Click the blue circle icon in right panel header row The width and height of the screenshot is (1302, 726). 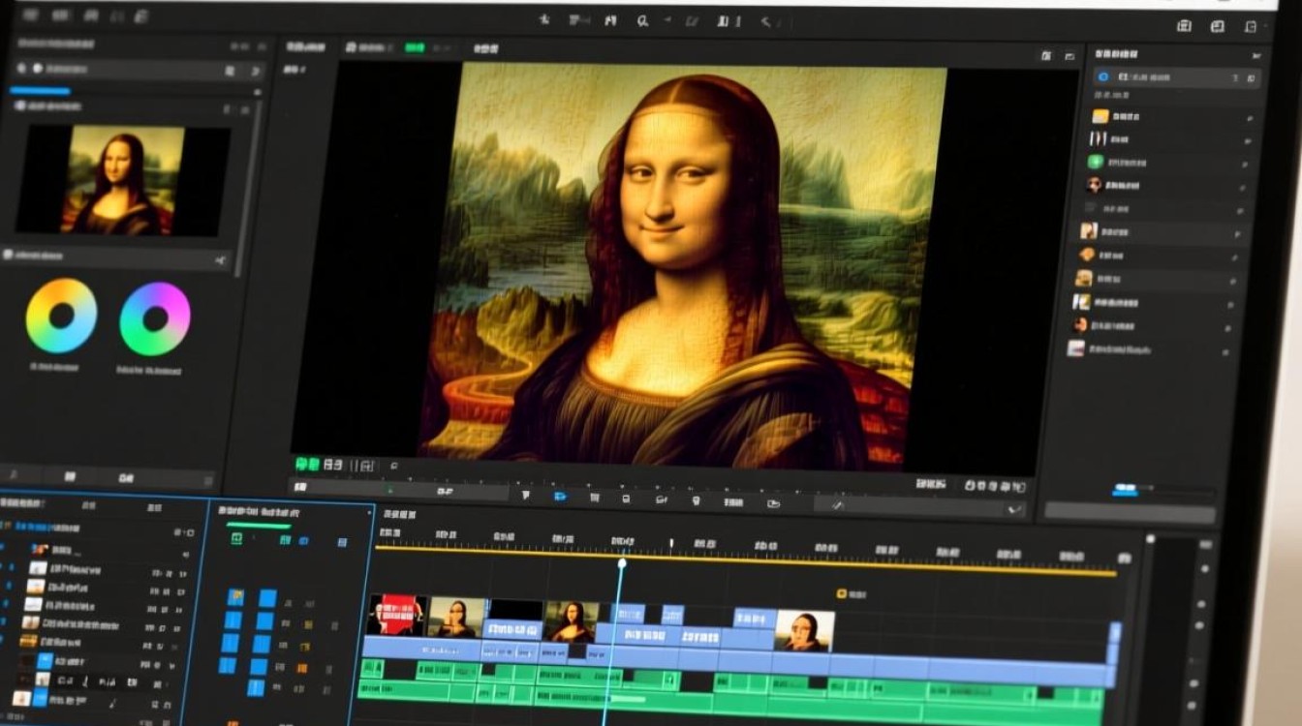(x=1102, y=76)
